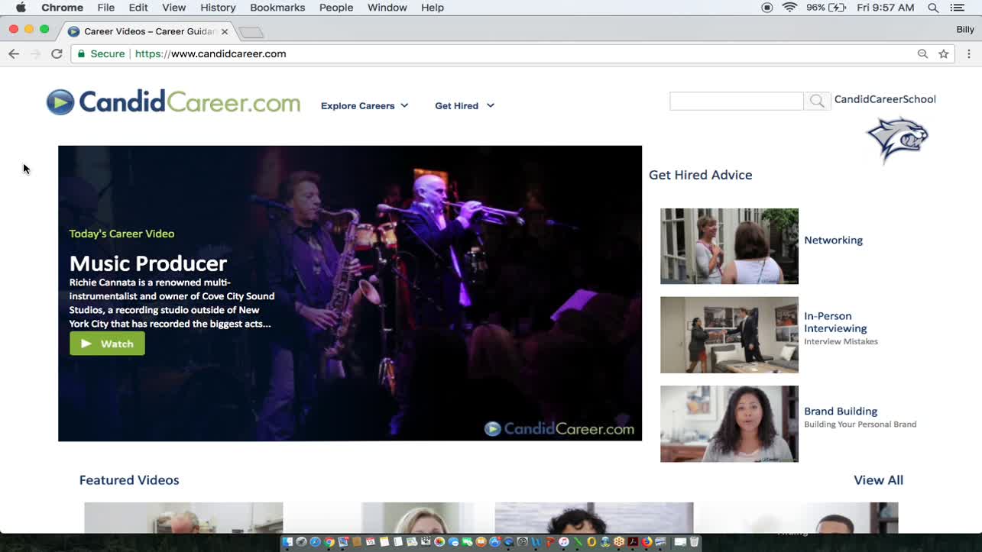The image size is (982, 552).
Task: Click the CandidCareer.com logo
Action: (x=173, y=102)
